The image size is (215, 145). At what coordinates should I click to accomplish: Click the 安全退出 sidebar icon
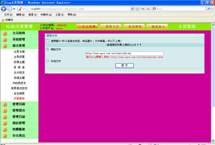(x=5, y=136)
